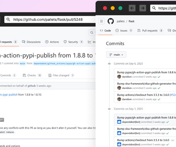The height and width of the screenshot is (147, 176).
Task: Click check status mark on dependabot checkout commit
Action: point(167,144)
